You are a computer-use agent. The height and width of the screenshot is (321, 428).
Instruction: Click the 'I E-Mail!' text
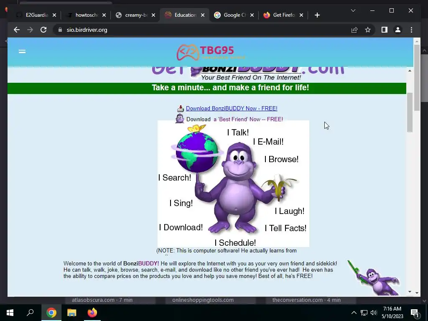pos(268,142)
